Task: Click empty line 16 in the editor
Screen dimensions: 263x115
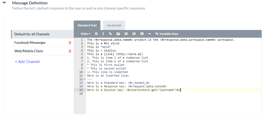Action: pyautogui.click(x=154, y=94)
